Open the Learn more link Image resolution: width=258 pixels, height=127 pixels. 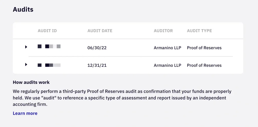[25, 113]
